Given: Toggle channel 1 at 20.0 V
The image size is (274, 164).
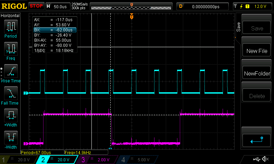Looking at the screenshot, I should (x=19, y=160).
